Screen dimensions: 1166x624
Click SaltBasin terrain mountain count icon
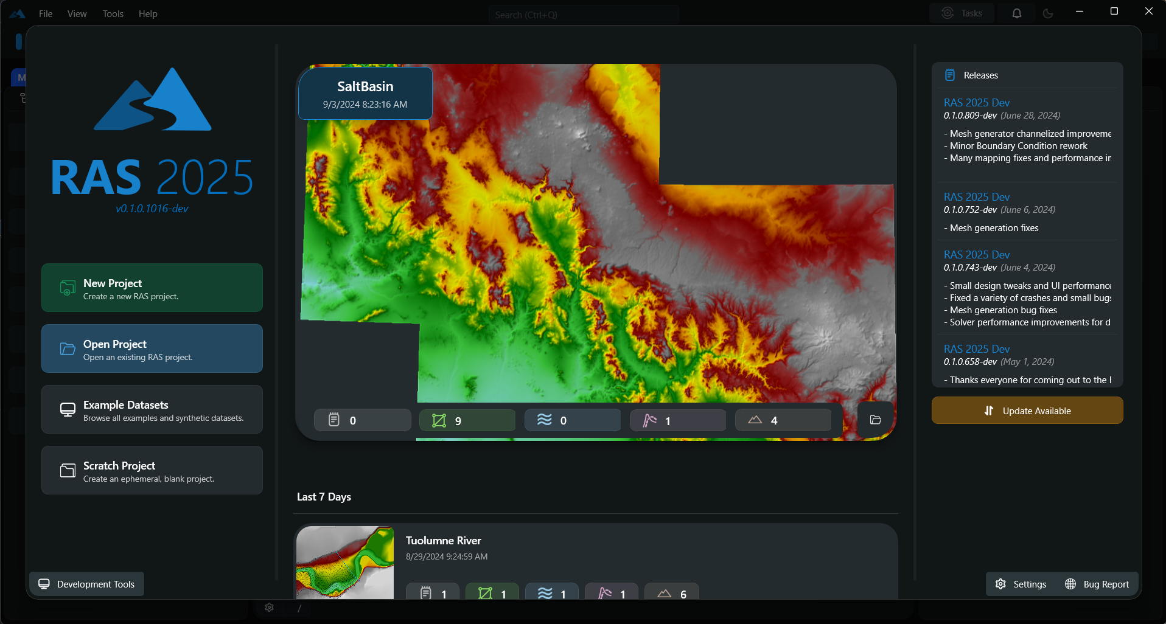(755, 420)
